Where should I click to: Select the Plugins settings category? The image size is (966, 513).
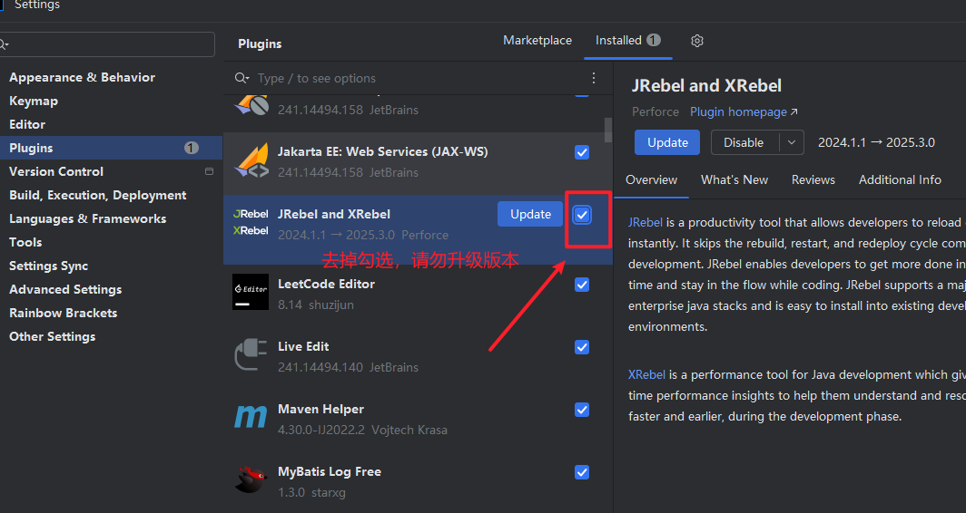[111, 148]
